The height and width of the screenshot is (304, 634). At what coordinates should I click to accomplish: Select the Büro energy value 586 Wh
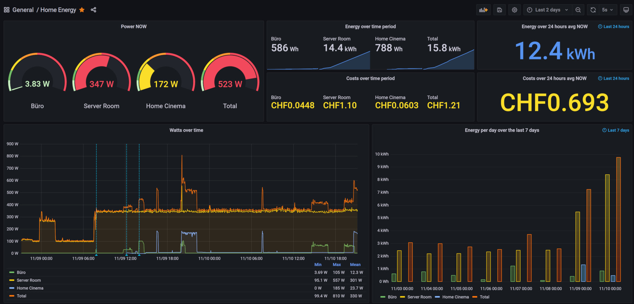click(x=285, y=48)
